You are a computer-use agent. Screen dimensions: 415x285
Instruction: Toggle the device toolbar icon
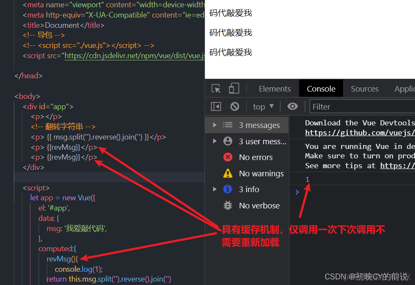(x=234, y=89)
